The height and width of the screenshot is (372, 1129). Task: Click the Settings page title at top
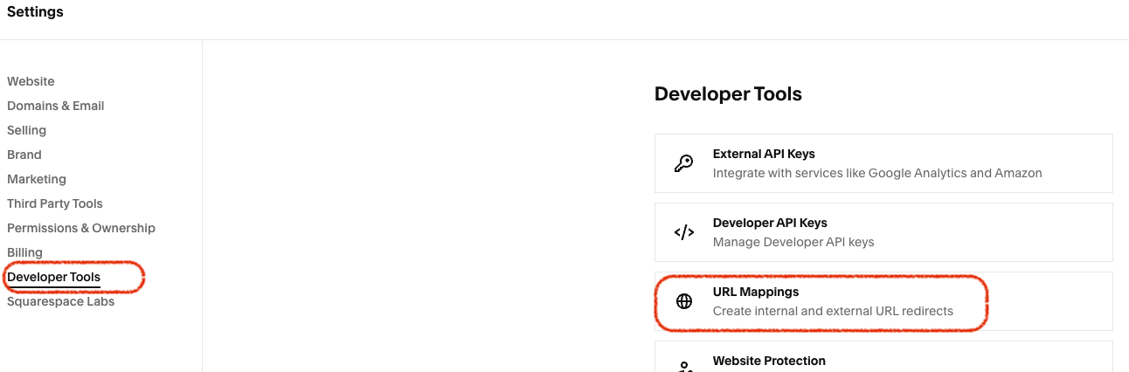(x=35, y=12)
